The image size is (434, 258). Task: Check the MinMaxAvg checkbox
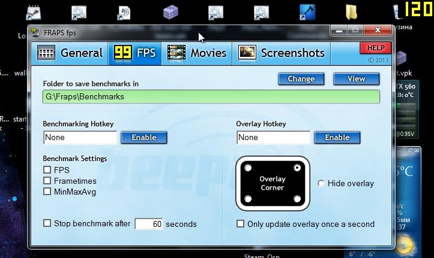tap(47, 191)
